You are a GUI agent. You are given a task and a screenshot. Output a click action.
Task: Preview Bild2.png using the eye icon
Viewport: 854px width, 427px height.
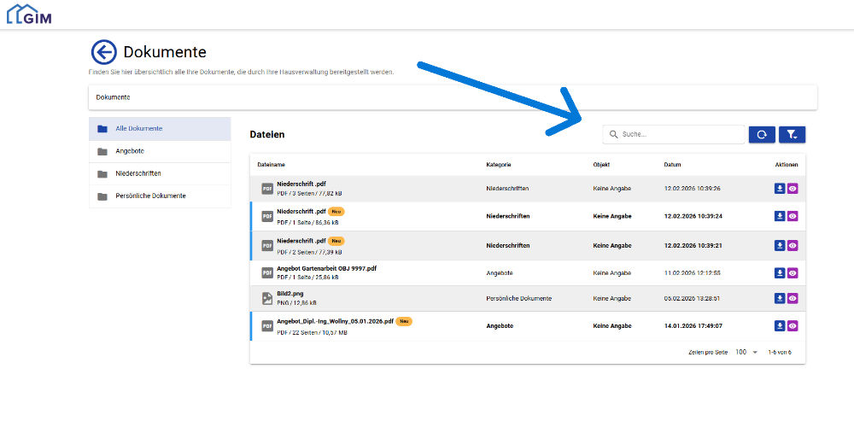(793, 298)
